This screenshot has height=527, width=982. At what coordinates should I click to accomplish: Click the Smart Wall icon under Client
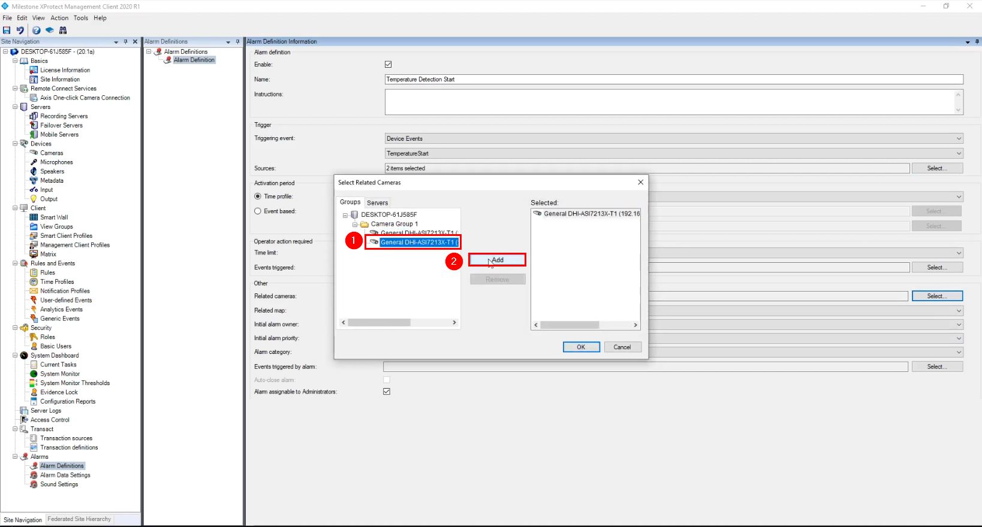click(34, 217)
